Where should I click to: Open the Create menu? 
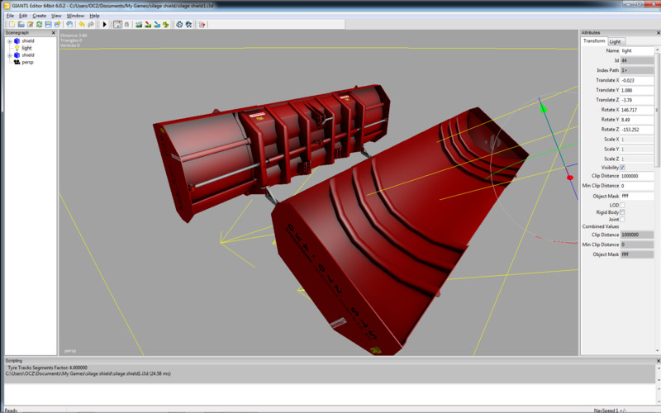(39, 15)
